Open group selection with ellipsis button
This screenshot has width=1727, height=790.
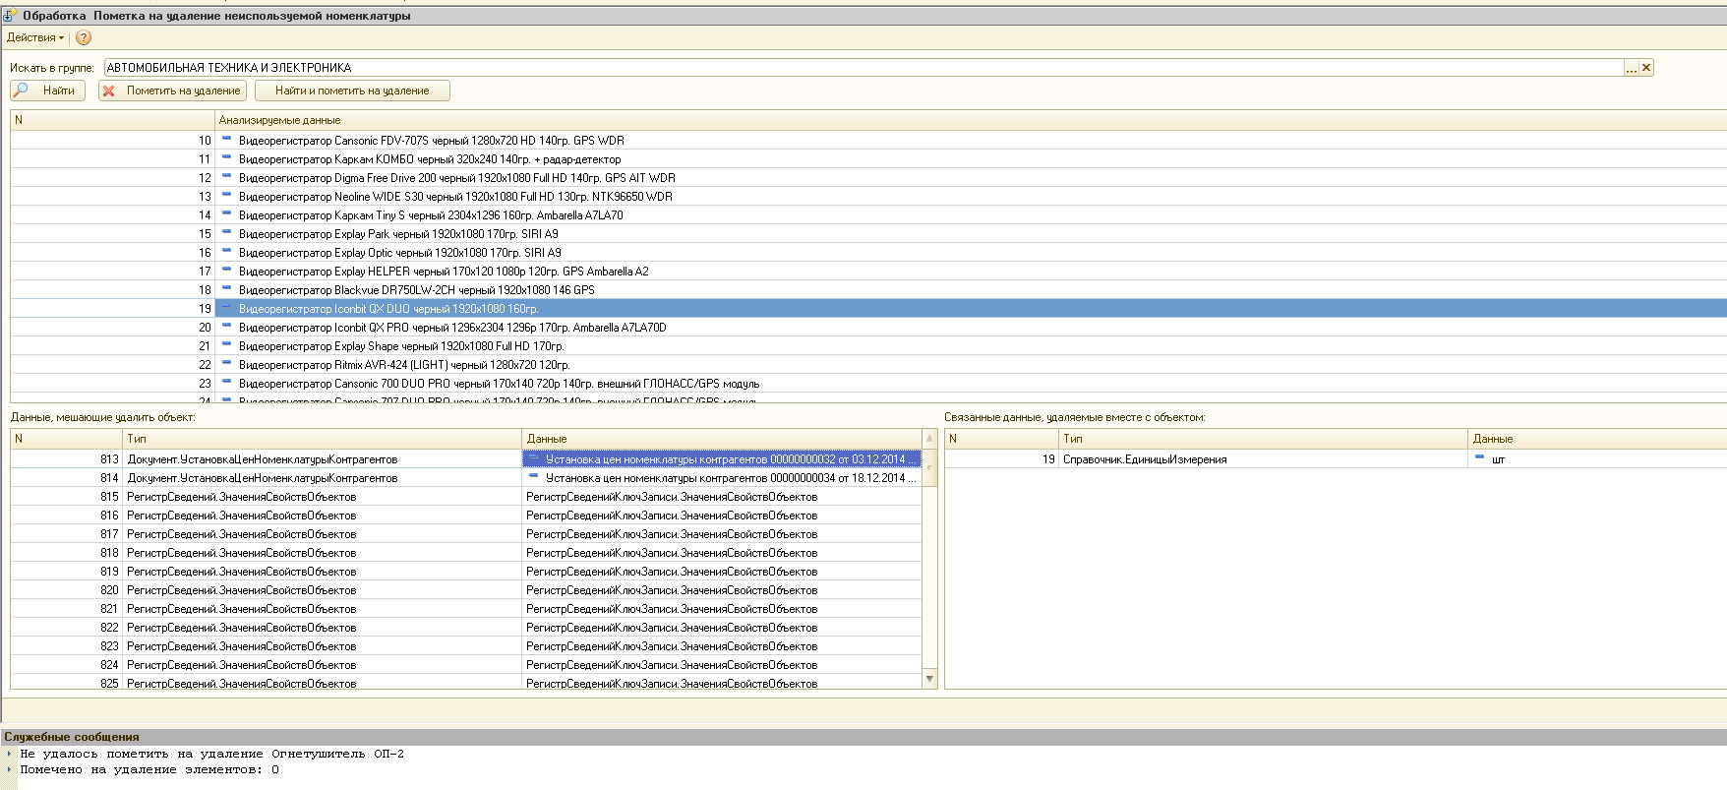pyautogui.click(x=1632, y=68)
